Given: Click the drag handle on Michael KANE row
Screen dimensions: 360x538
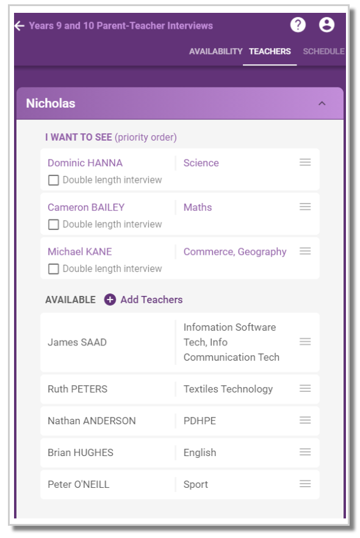Looking at the screenshot, I should tap(305, 251).
